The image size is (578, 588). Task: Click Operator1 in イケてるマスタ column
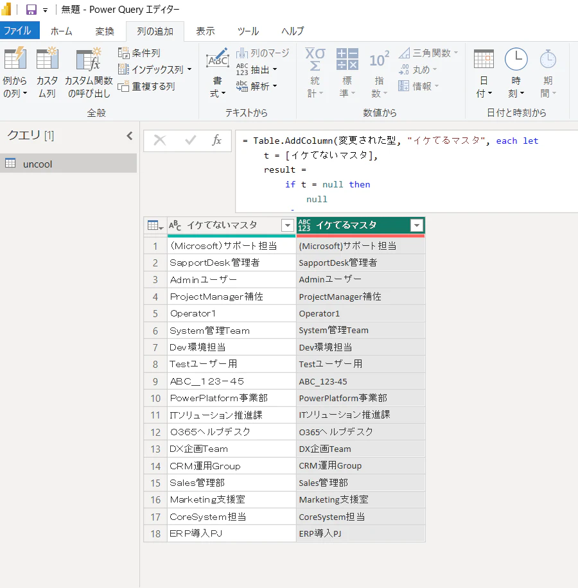(360, 313)
